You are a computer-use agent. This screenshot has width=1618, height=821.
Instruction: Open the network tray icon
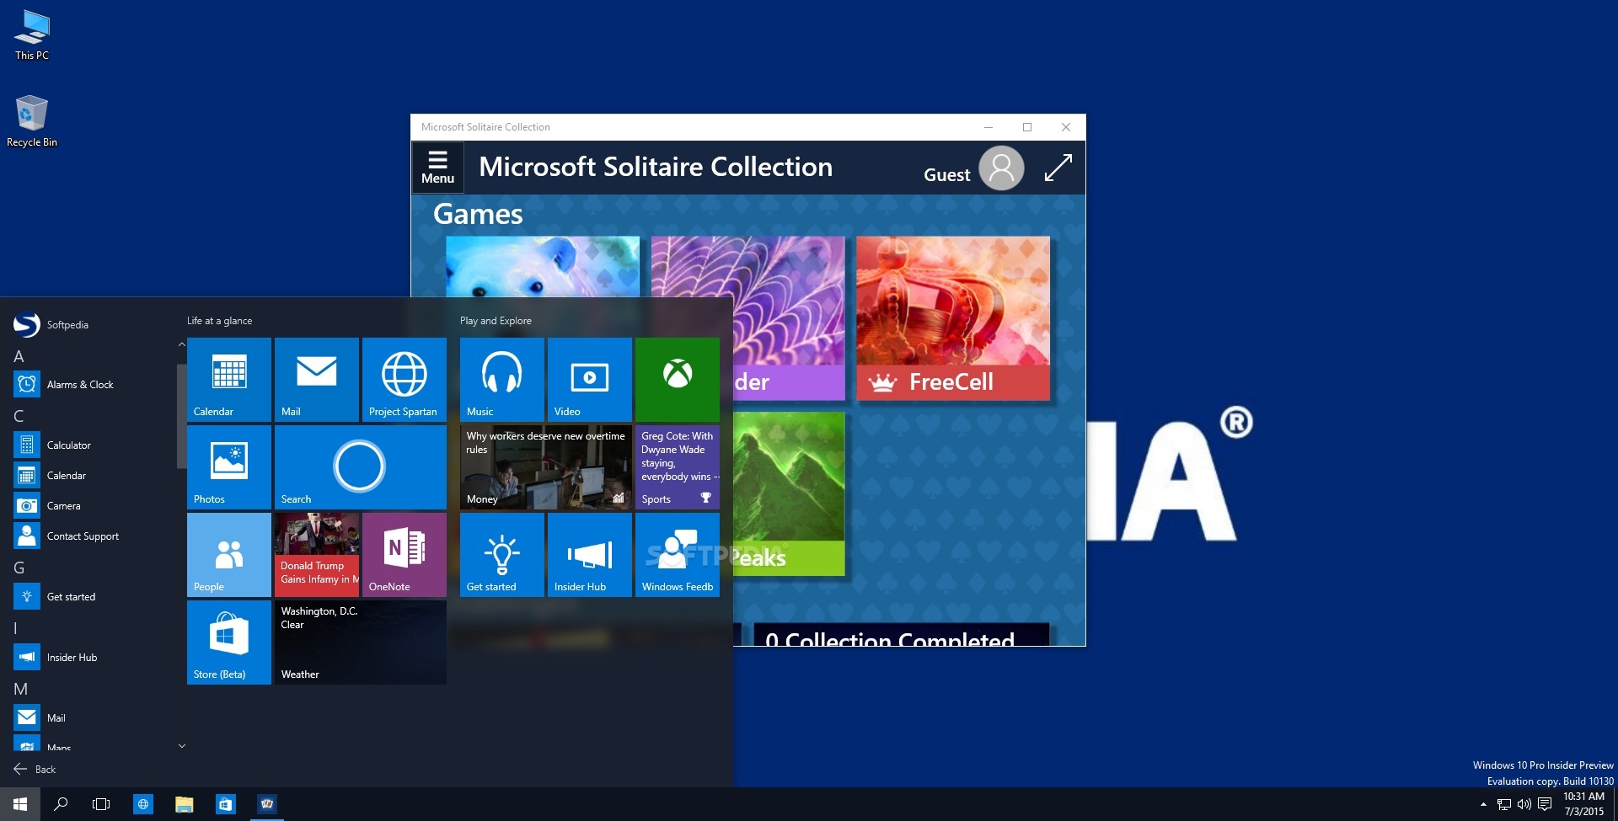1504,804
